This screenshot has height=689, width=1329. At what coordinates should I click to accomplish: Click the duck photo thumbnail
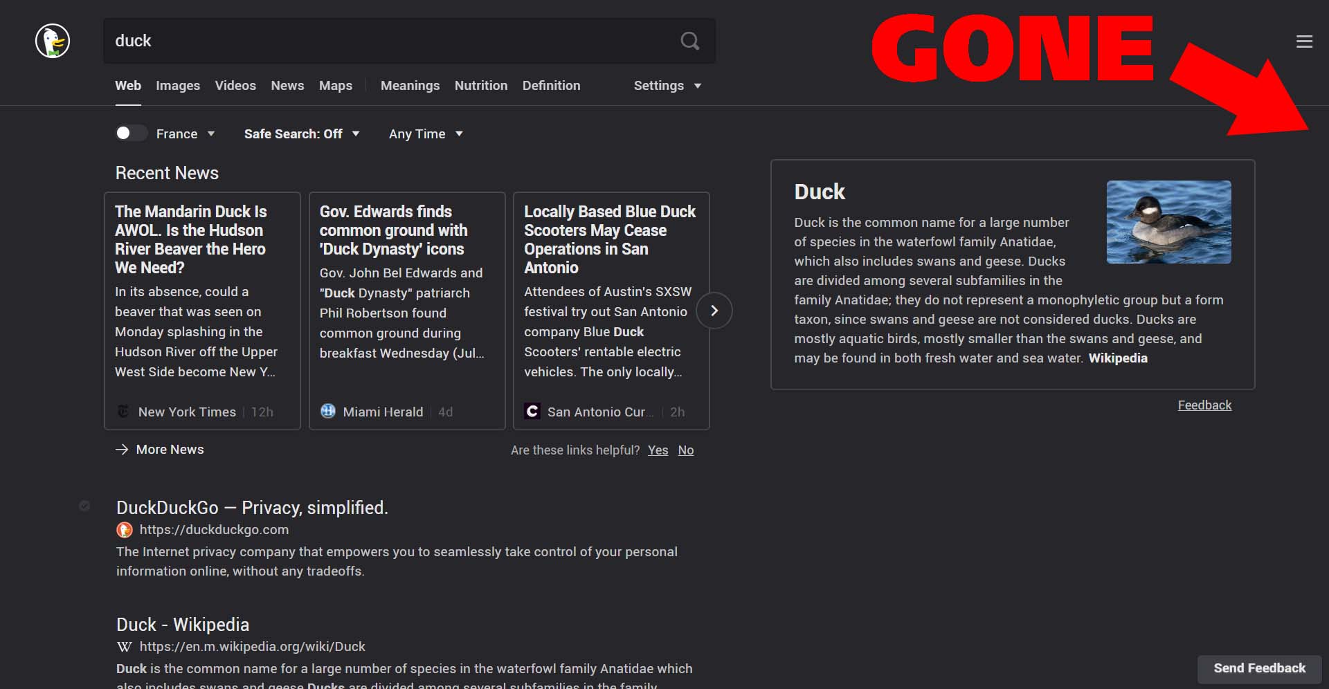coord(1168,222)
